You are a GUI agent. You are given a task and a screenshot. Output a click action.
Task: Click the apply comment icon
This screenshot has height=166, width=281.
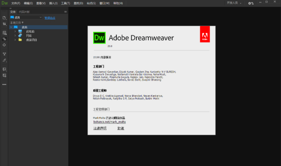tap(4, 69)
